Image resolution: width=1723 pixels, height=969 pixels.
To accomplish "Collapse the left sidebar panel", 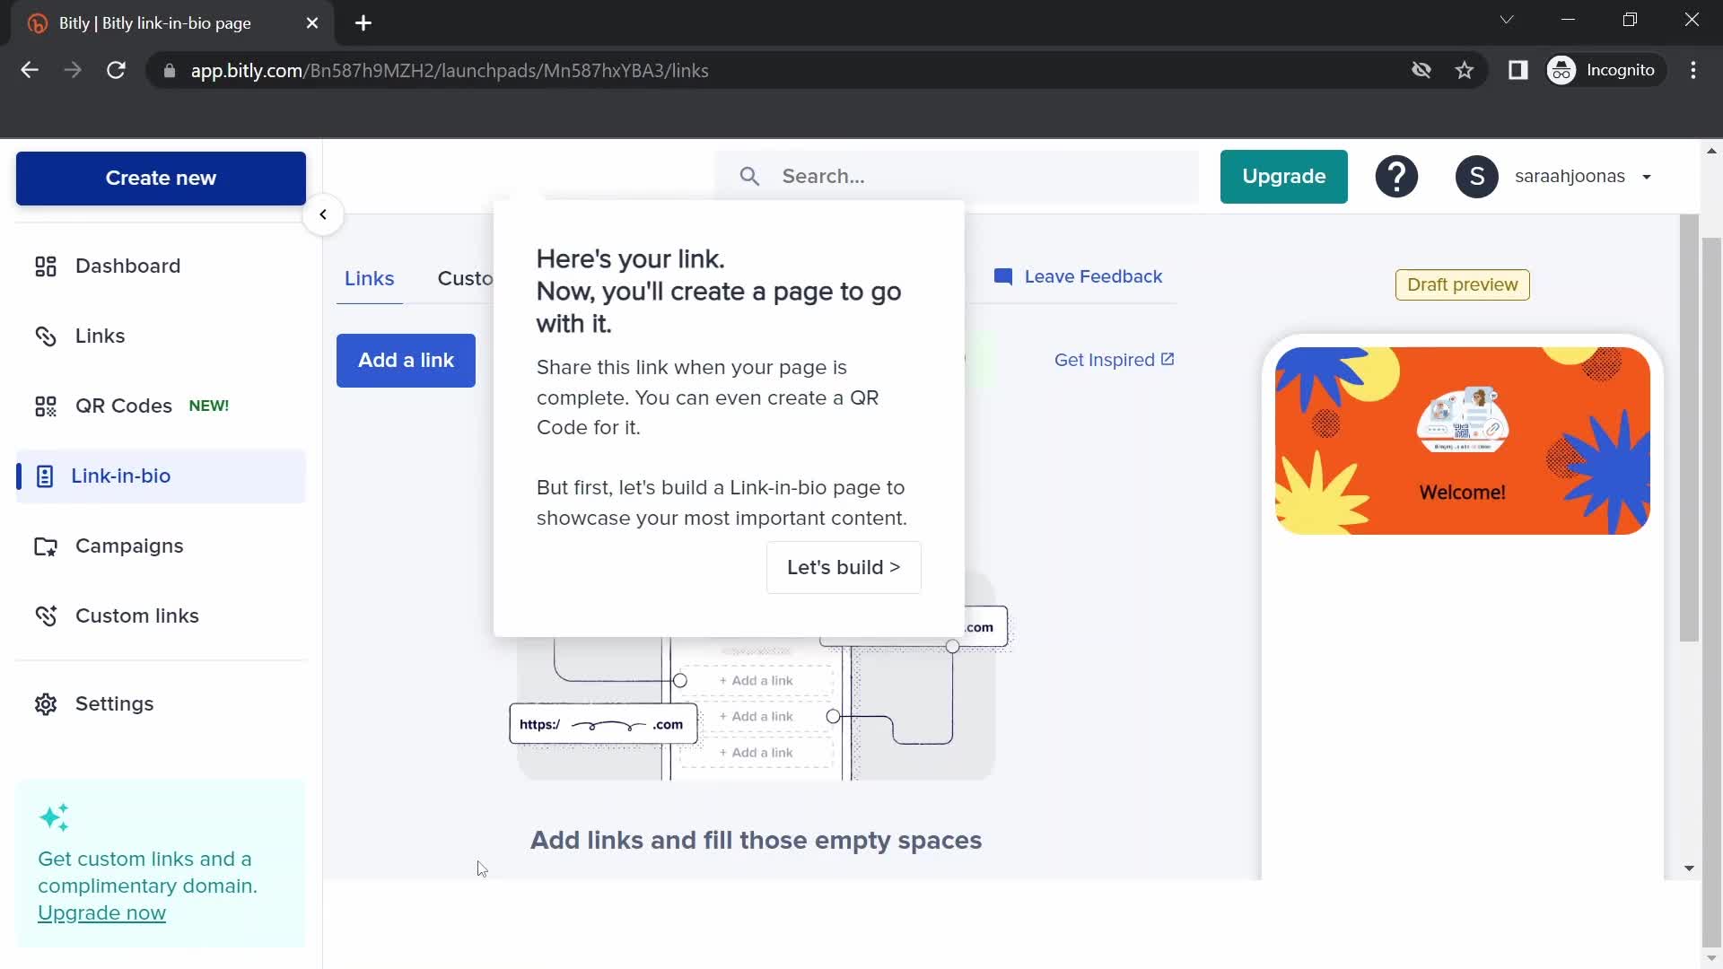I will click(x=322, y=213).
